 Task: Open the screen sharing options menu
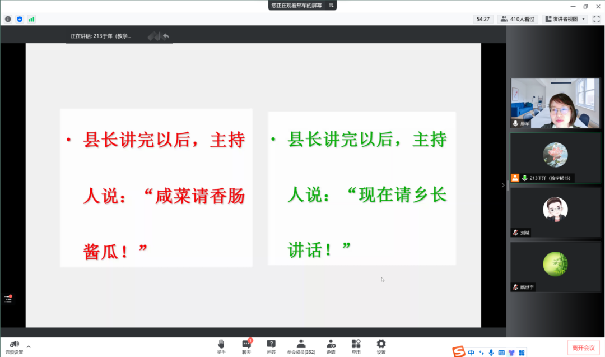point(331,5)
